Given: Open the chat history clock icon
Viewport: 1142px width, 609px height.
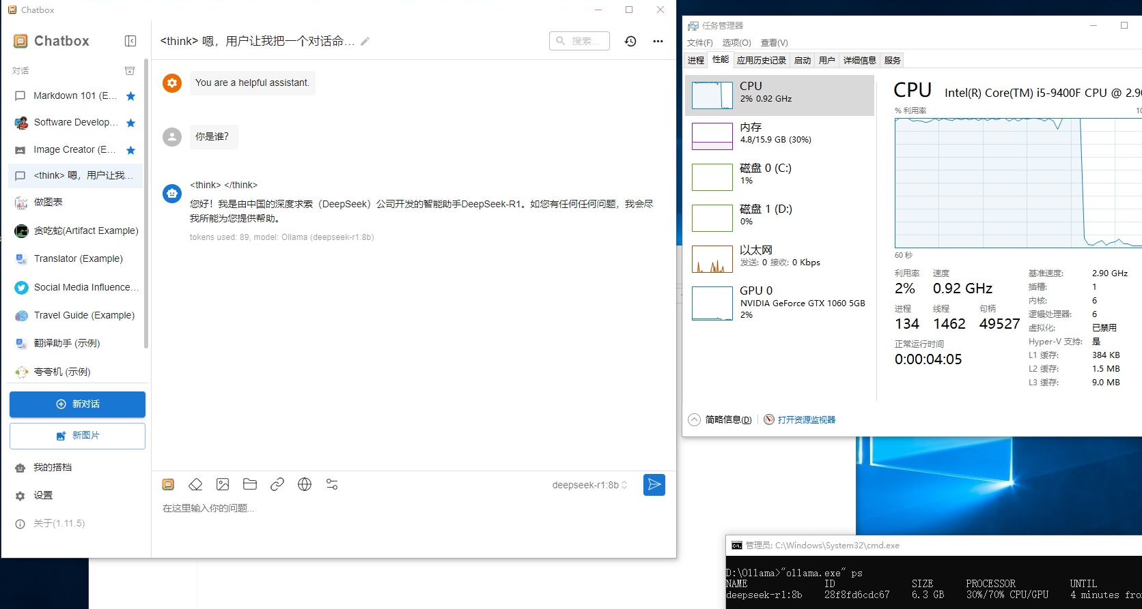Looking at the screenshot, I should tap(630, 41).
